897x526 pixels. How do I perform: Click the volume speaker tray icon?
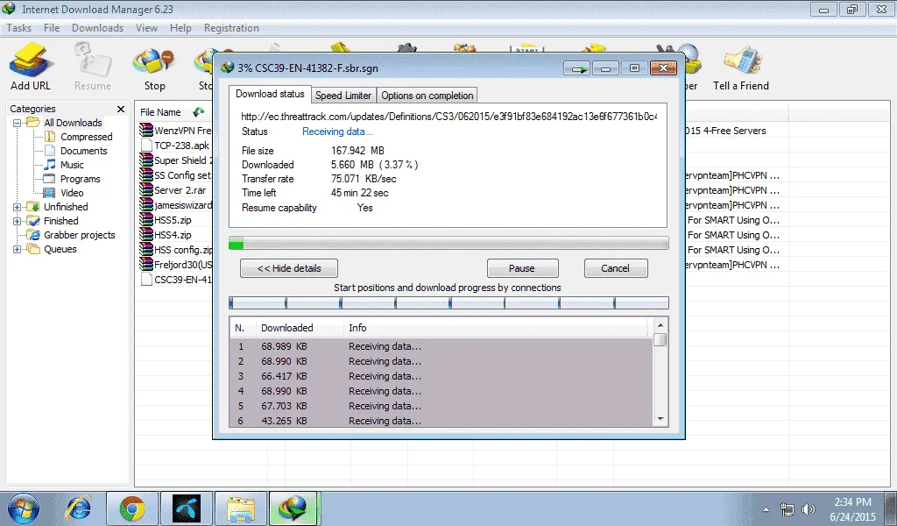[x=808, y=508]
